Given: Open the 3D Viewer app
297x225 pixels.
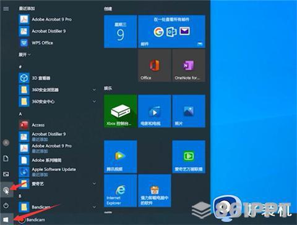Looking at the screenshot, I should (35, 78).
